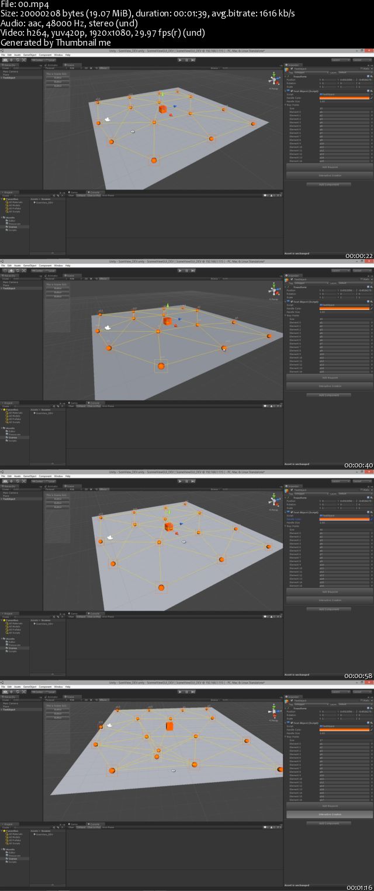Select the bottom-most orange waypoint sphere, 00:00:58 scene
This screenshot has height=891, width=374.
pos(161,587)
